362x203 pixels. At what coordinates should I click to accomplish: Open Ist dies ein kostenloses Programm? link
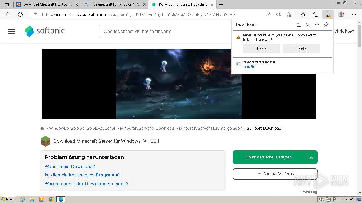[x=83, y=175]
